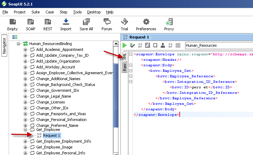253x155 pixels.
Task: Switch to the Raw editor tab
Action: coord(125,67)
